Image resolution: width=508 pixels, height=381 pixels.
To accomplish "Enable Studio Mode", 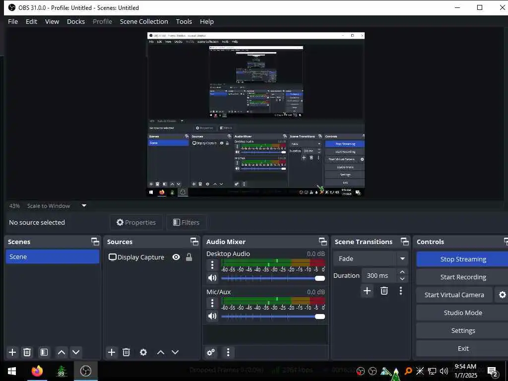I will 463,313.
